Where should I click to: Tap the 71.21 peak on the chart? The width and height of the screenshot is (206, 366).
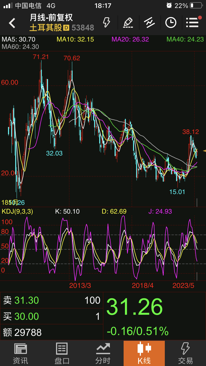tap(41, 57)
